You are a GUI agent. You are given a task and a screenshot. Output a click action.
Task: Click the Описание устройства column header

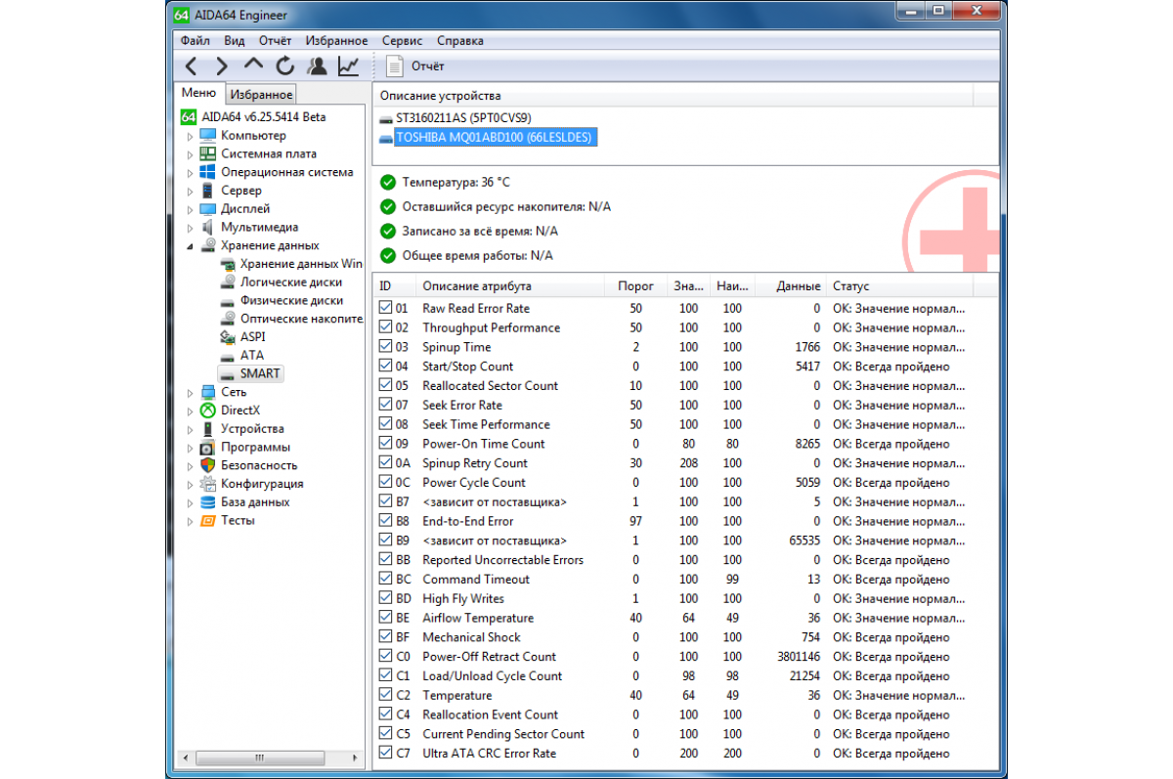pyautogui.click(x=673, y=96)
